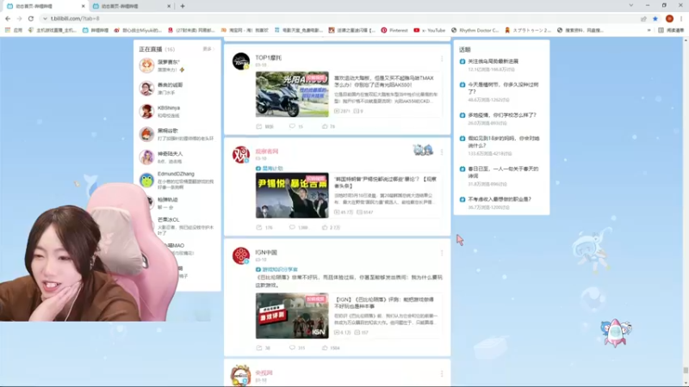Click the live avatar for 黑桐谷歌
This screenshot has width=689, height=387.
146,134
